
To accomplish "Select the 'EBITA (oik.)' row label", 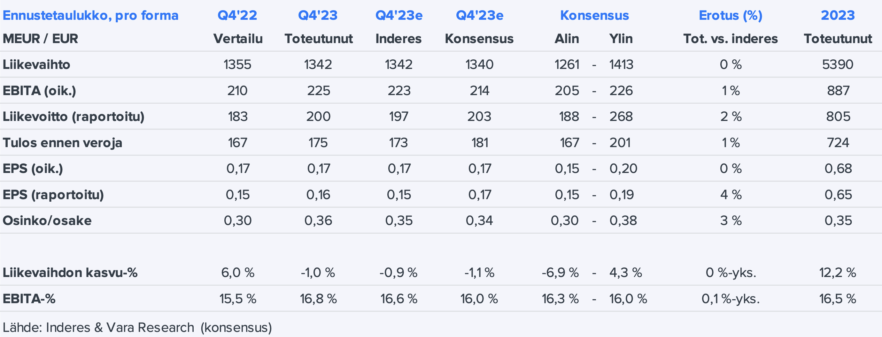I will coord(39,91).
